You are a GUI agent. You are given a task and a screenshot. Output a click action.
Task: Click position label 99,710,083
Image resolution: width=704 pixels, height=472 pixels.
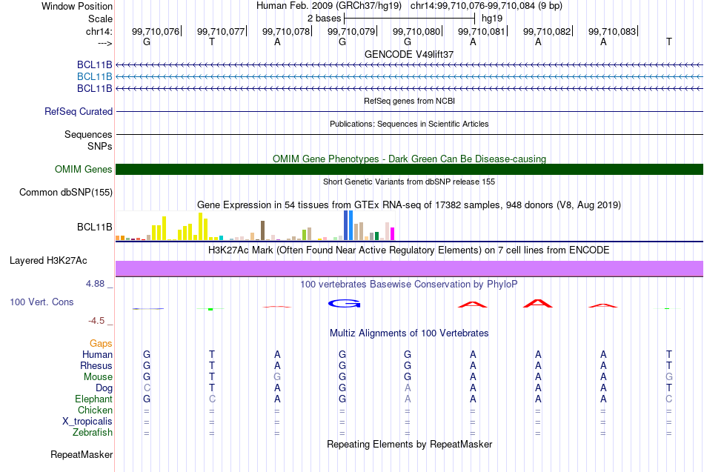click(x=612, y=31)
